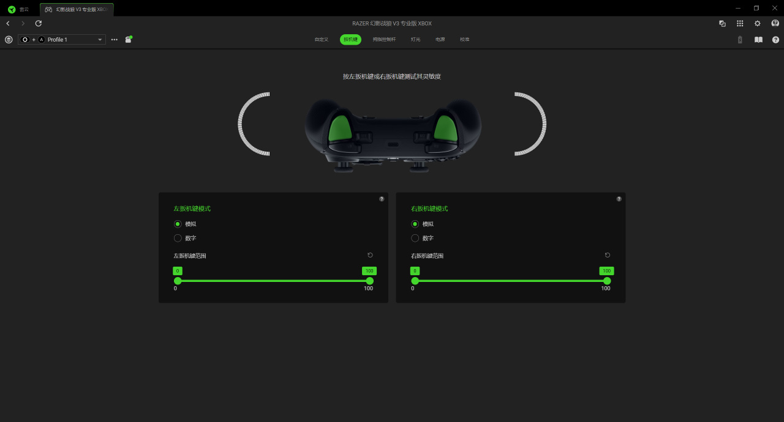Open the 拇指控制杆 tab
The height and width of the screenshot is (422, 784).
pyautogui.click(x=384, y=39)
